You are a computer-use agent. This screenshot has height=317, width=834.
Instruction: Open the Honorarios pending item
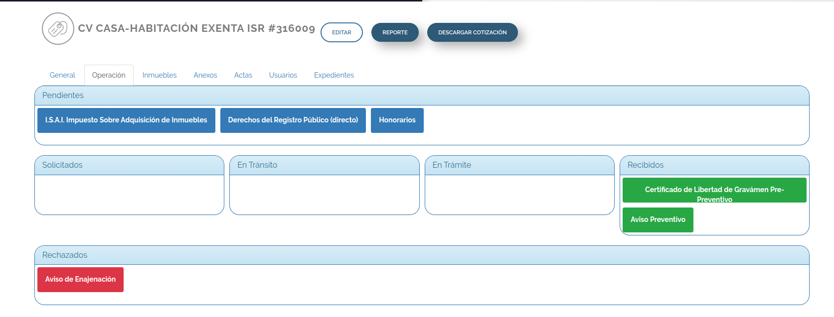(397, 120)
